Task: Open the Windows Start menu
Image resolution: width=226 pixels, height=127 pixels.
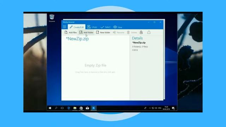Action: (50, 108)
